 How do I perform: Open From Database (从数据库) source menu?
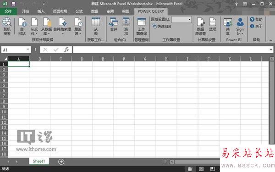coord(46,26)
